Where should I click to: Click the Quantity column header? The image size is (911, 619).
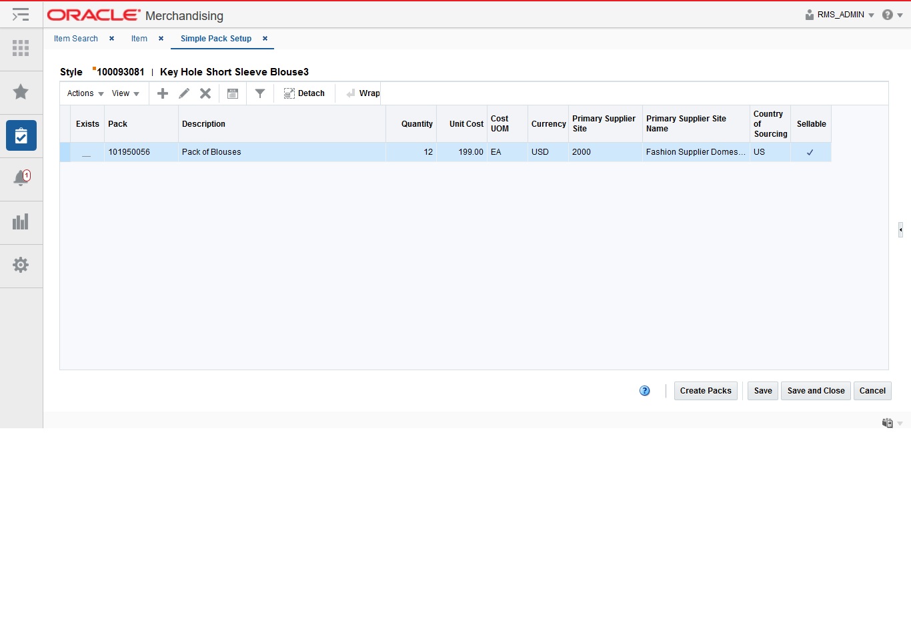pos(411,124)
